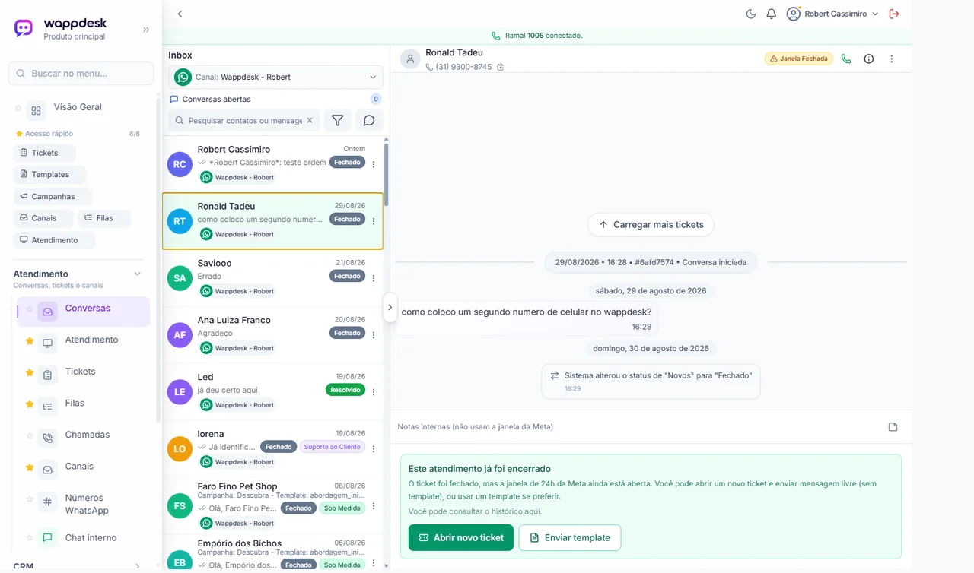Open Templates quick access shortcut

(x=50, y=174)
